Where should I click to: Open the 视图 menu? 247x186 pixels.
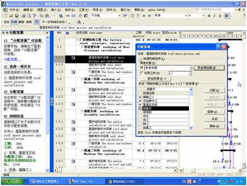coord(42,10)
